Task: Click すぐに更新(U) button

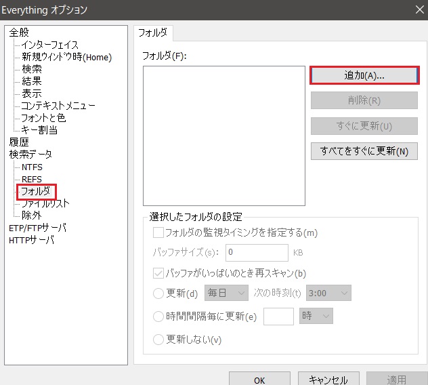Action: click(364, 126)
